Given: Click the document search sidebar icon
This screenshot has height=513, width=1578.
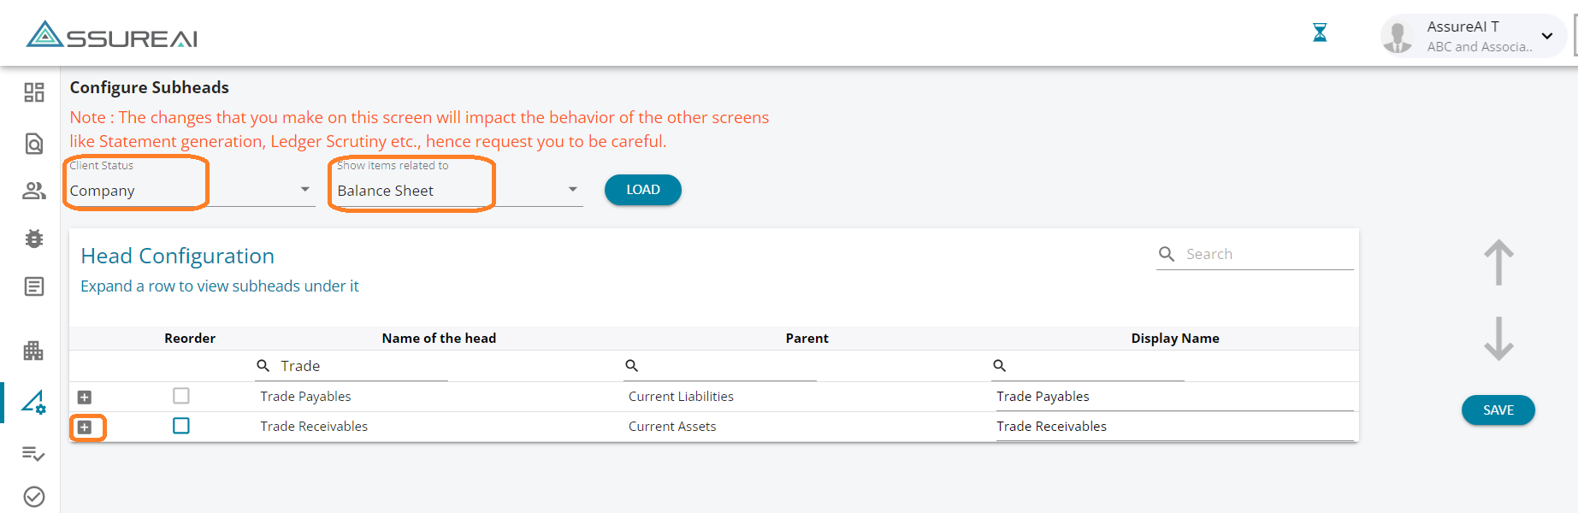Looking at the screenshot, I should pyautogui.click(x=34, y=144).
